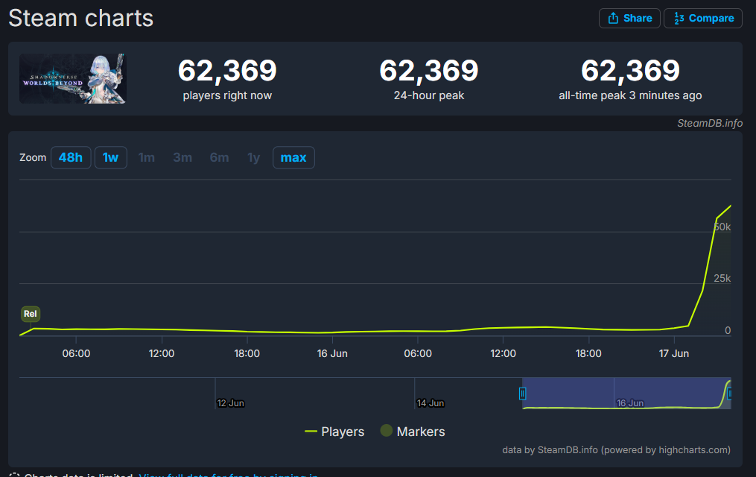
Task: Open the Compare button
Action: 703,19
